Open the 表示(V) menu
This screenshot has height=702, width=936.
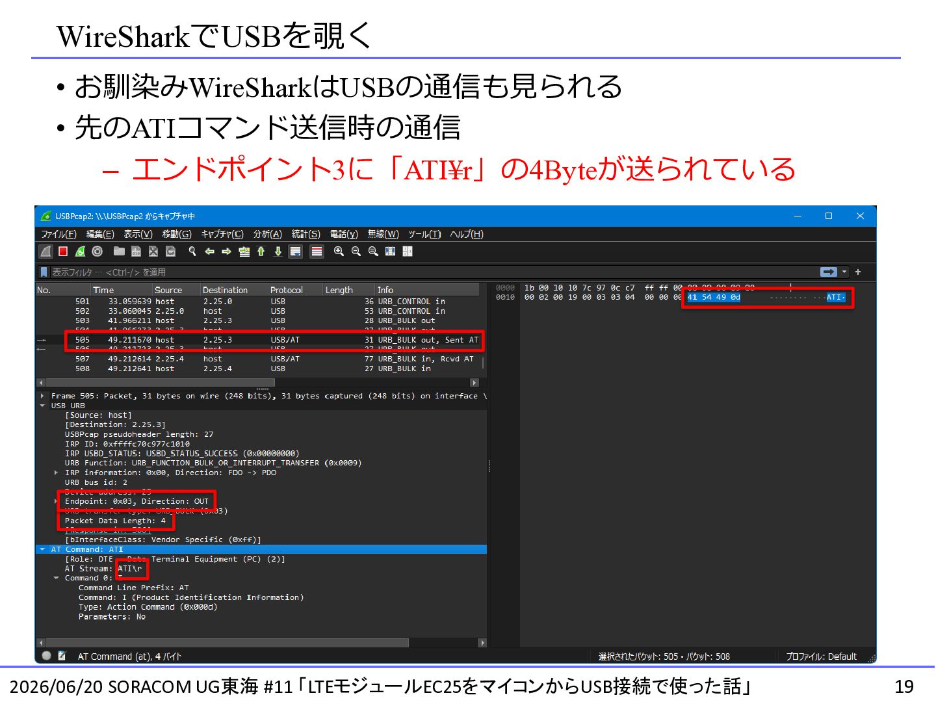coord(138,235)
